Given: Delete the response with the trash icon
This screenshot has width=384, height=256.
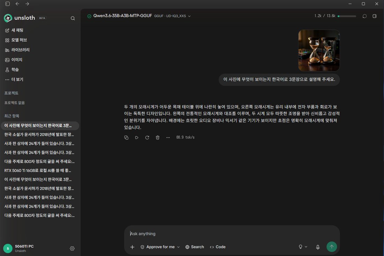Looking at the screenshot, I should pos(157,137).
